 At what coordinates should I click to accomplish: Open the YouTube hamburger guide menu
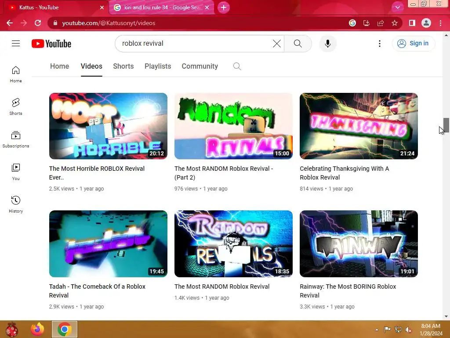click(16, 44)
